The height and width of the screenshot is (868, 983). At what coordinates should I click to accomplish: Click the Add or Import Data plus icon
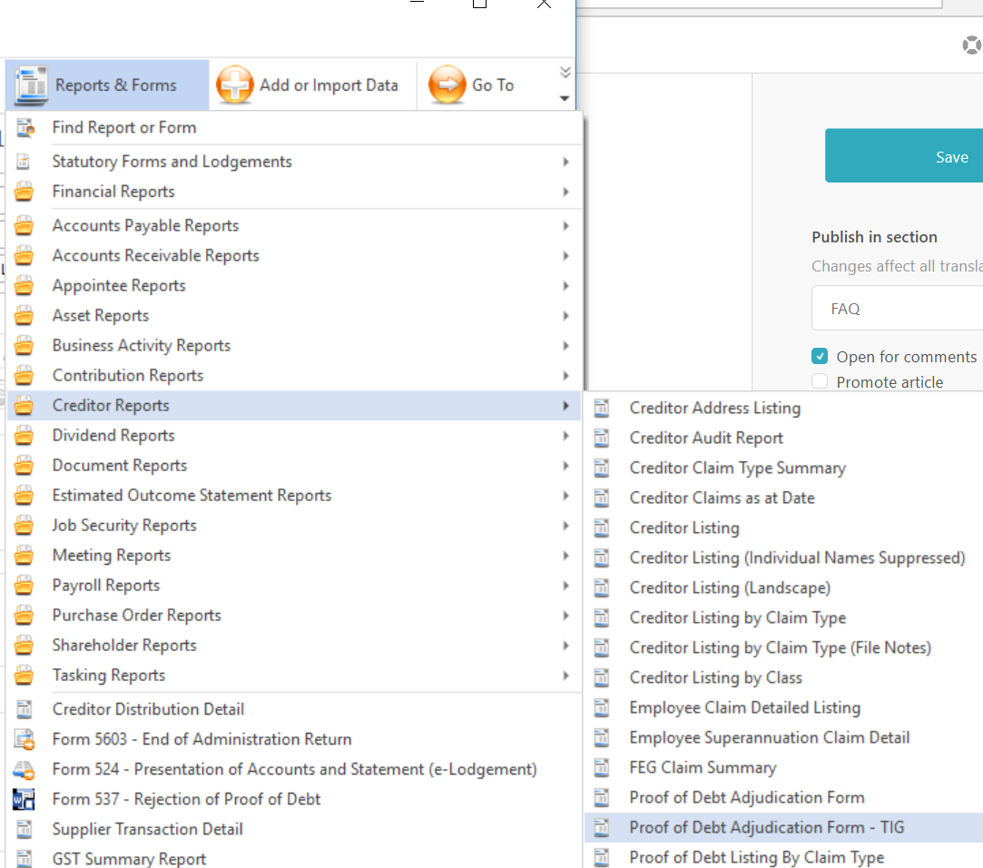click(x=235, y=85)
